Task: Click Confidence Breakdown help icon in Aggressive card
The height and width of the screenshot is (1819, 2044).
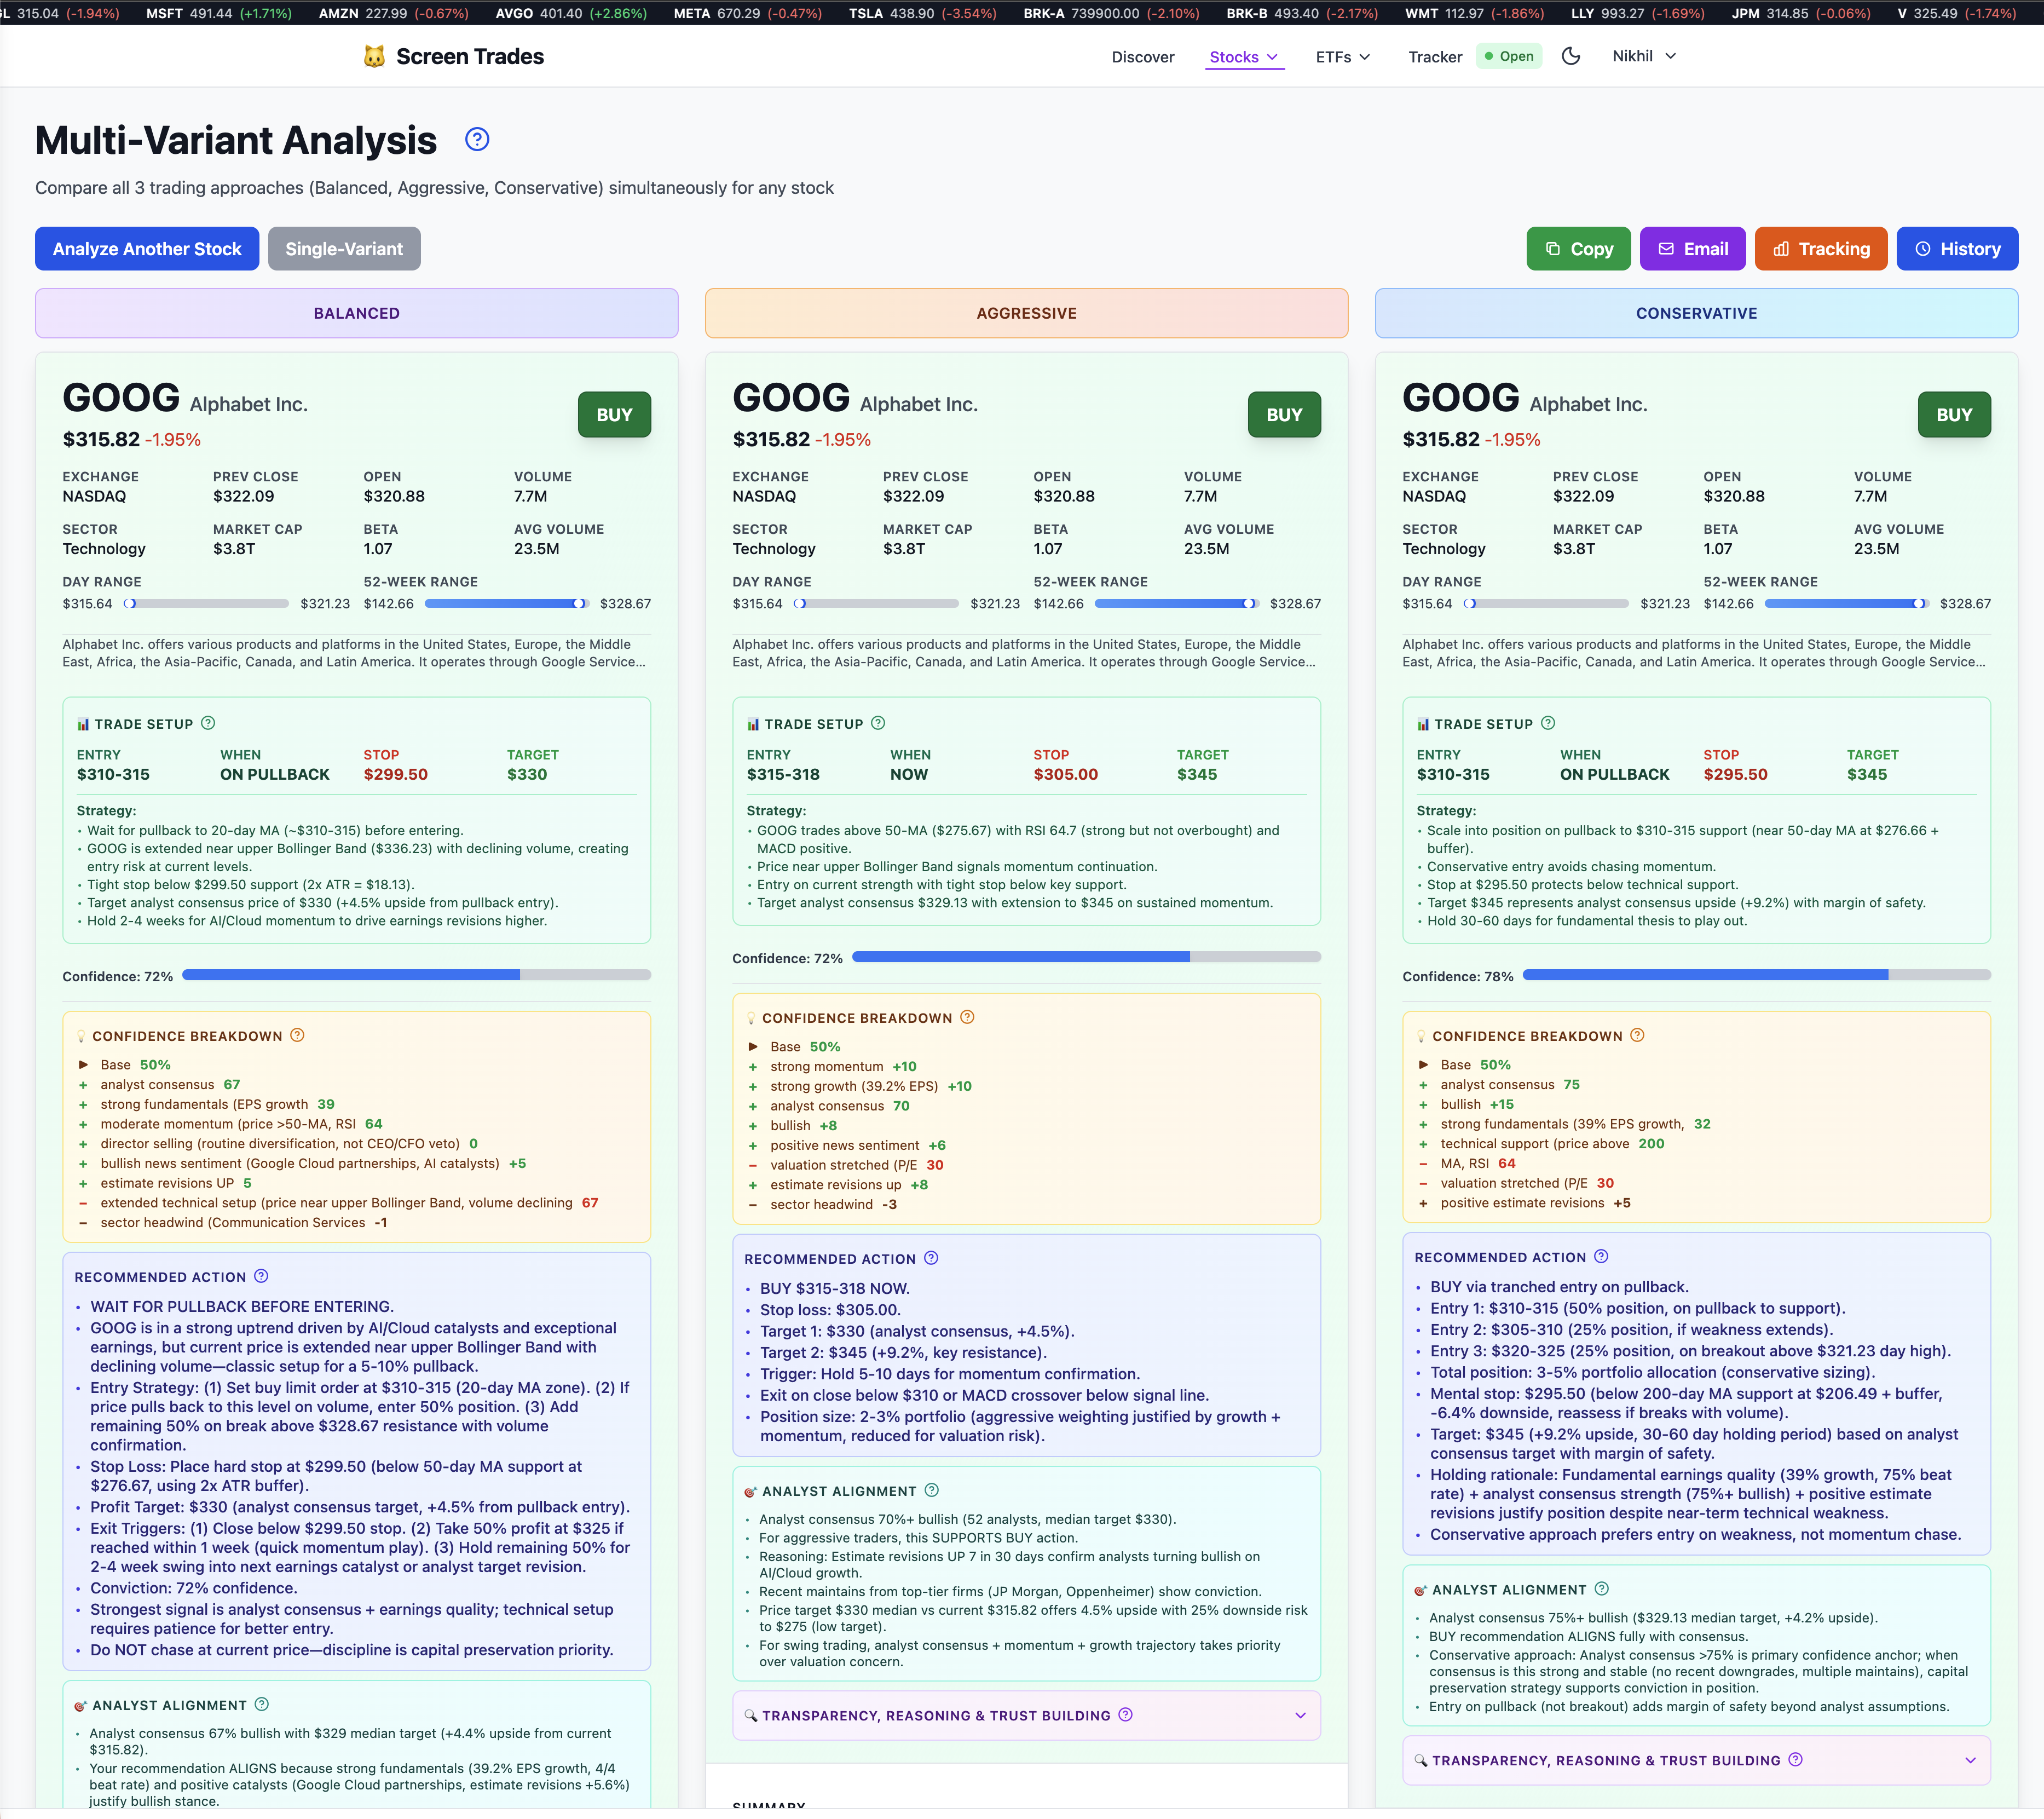Action: 967,1017
